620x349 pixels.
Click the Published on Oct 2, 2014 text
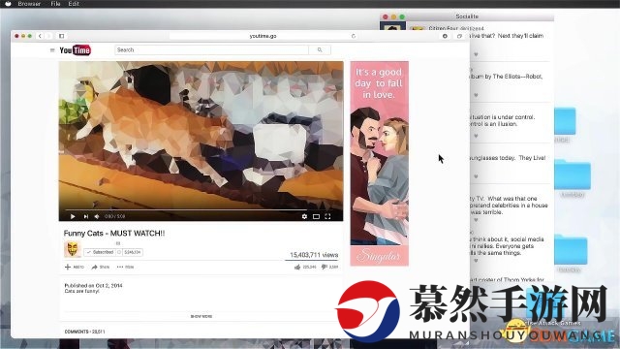coord(93,285)
